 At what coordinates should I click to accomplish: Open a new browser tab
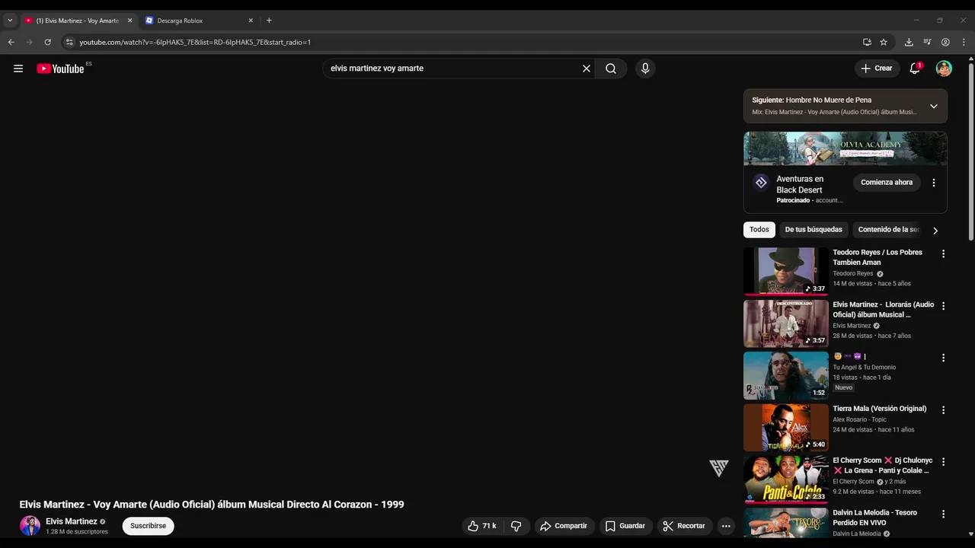tap(269, 21)
